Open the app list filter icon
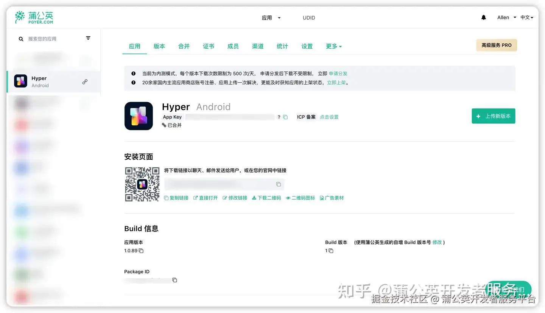 click(x=88, y=38)
